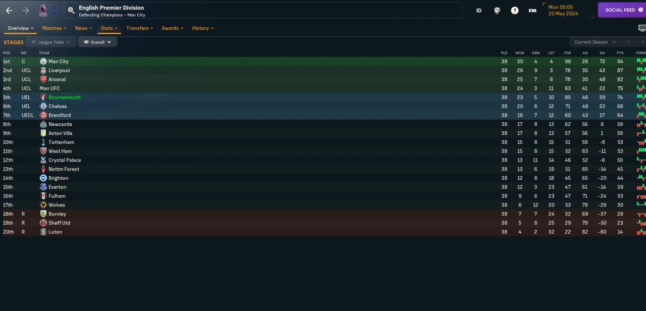Sort table by LST column header
Viewport: 646px width, 311px height.
[551, 53]
